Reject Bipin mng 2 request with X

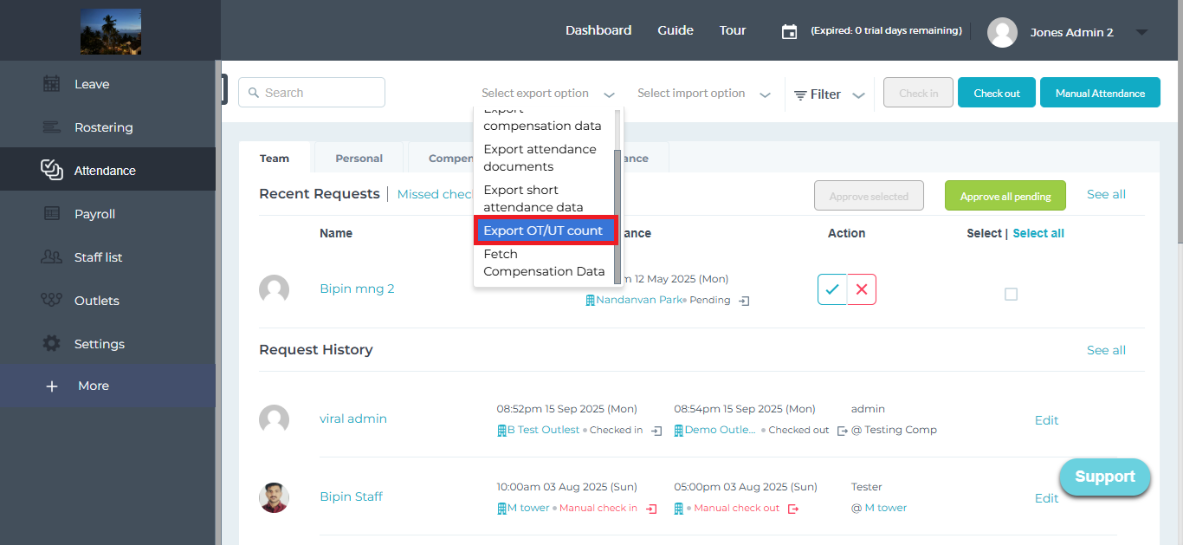pos(862,289)
